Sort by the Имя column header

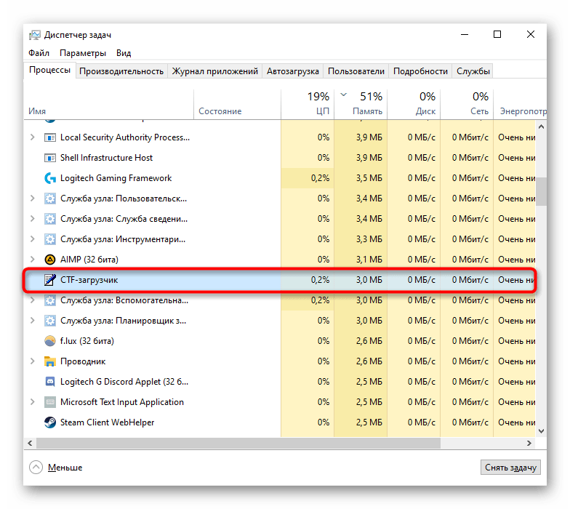109,105
